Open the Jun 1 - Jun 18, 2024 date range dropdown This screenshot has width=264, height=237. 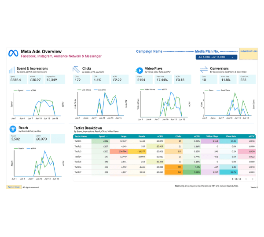click(x=216, y=57)
